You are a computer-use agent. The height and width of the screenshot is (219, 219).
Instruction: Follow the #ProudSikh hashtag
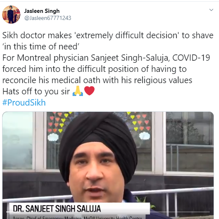click(x=24, y=102)
